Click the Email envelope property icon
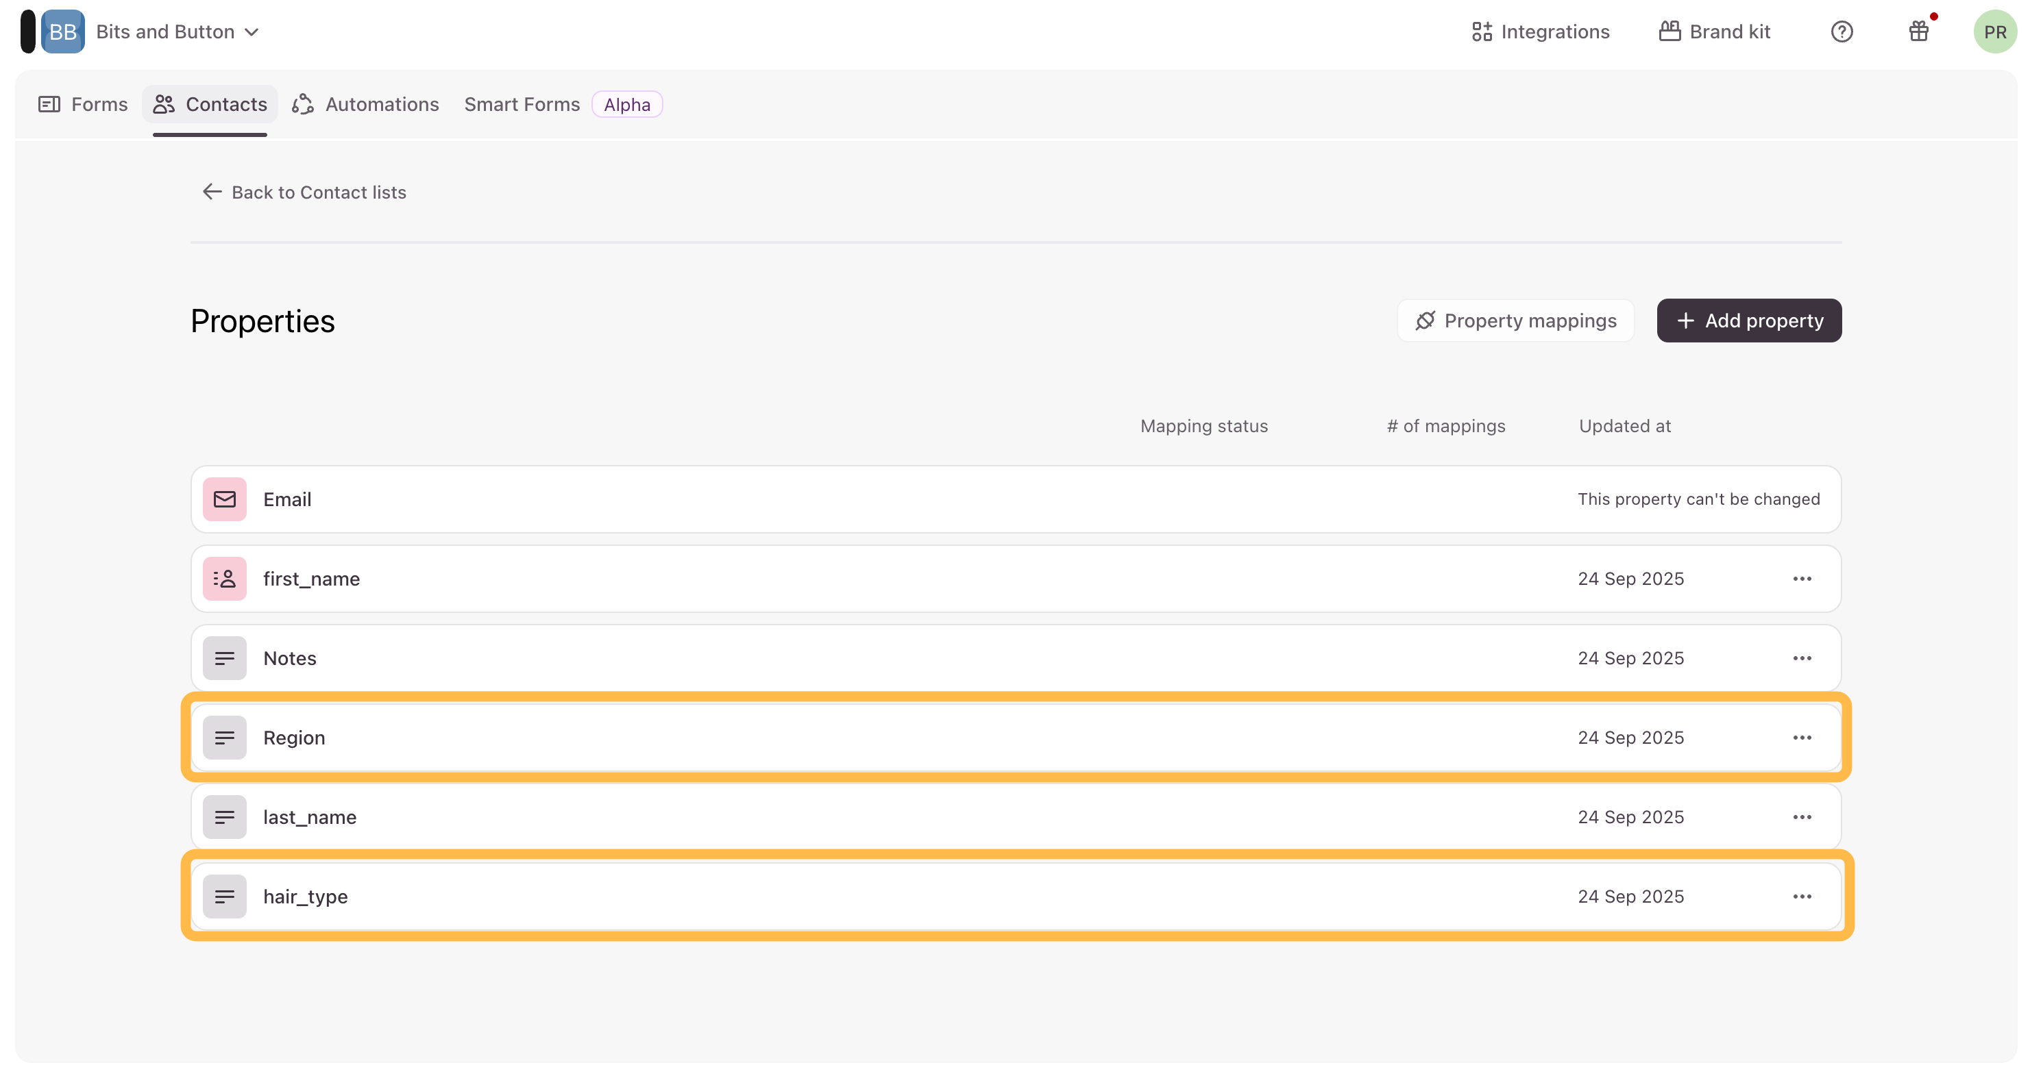 225,499
